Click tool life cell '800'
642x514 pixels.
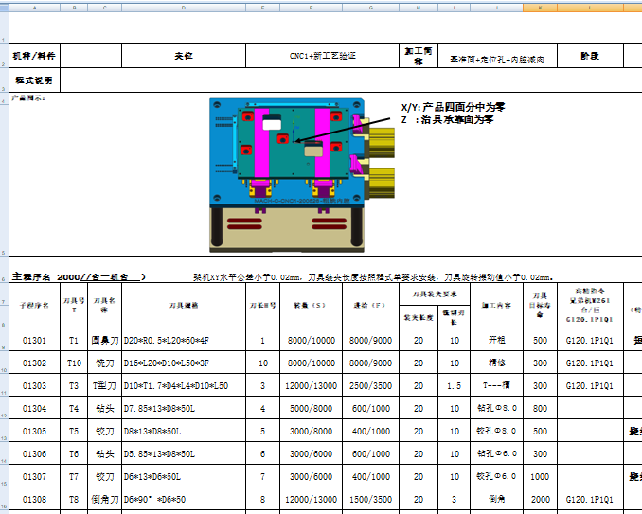[x=540, y=408]
